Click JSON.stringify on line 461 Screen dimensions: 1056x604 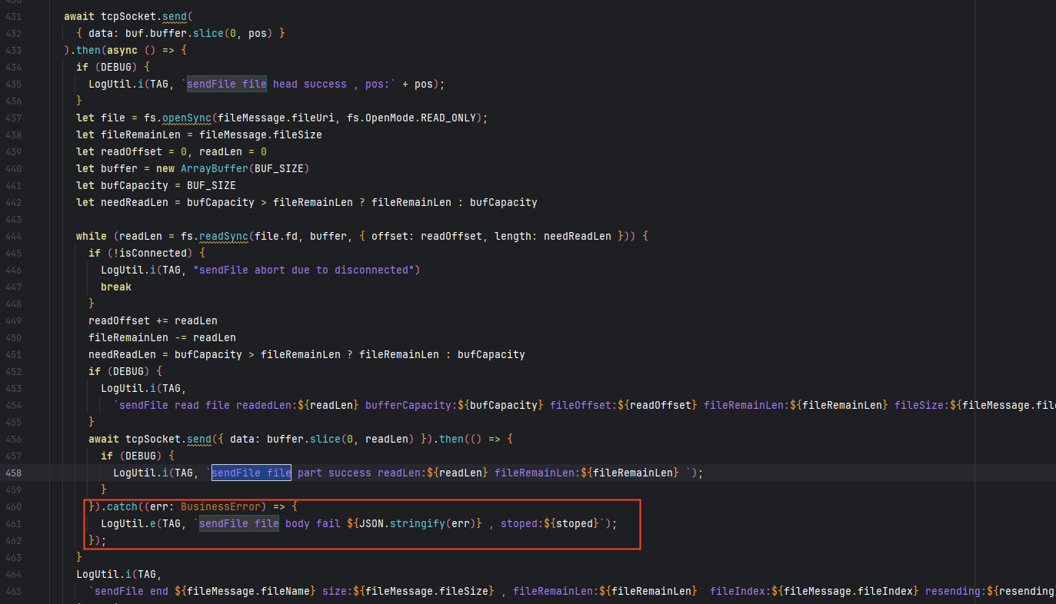(x=420, y=524)
